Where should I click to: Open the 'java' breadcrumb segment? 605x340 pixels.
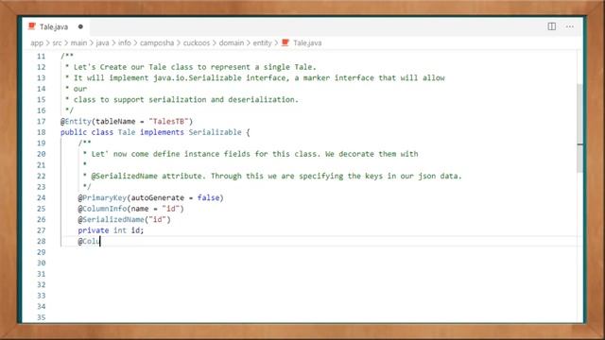[102, 42]
